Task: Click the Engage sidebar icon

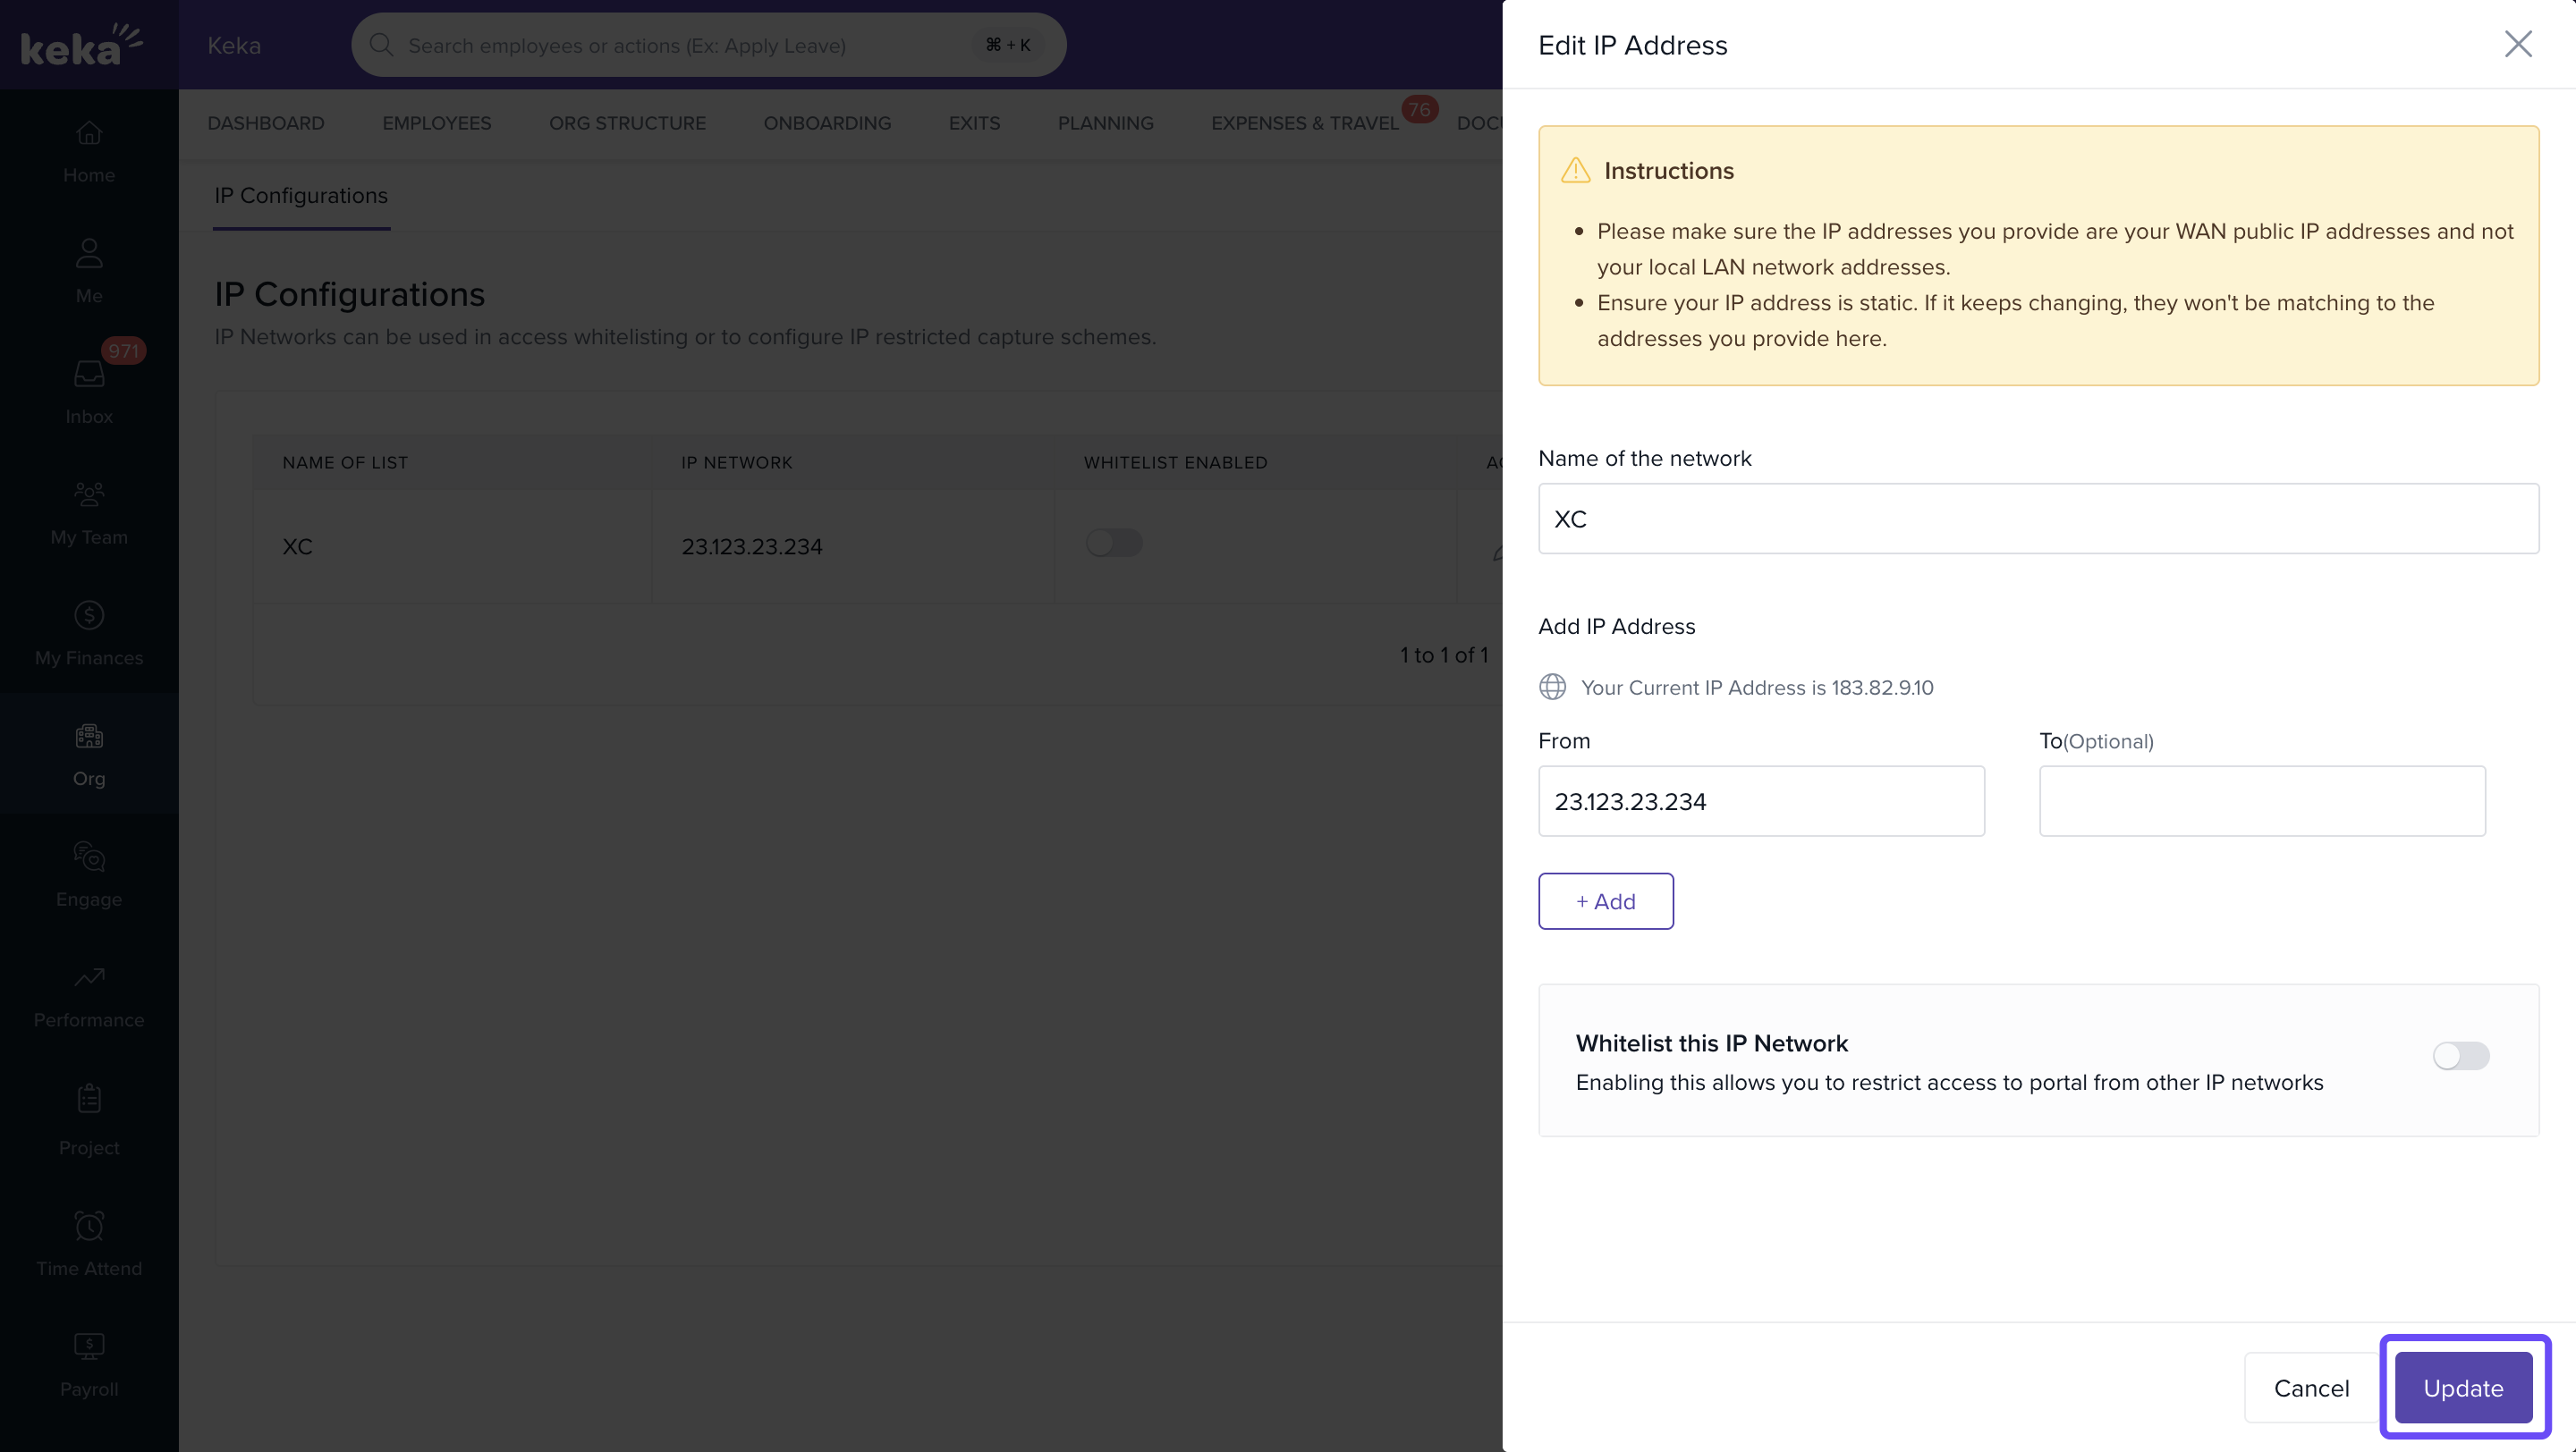Action: 89,857
